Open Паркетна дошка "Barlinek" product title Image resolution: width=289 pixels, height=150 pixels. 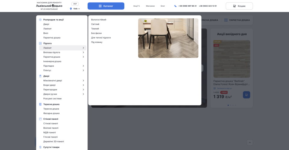tap(232, 82)
